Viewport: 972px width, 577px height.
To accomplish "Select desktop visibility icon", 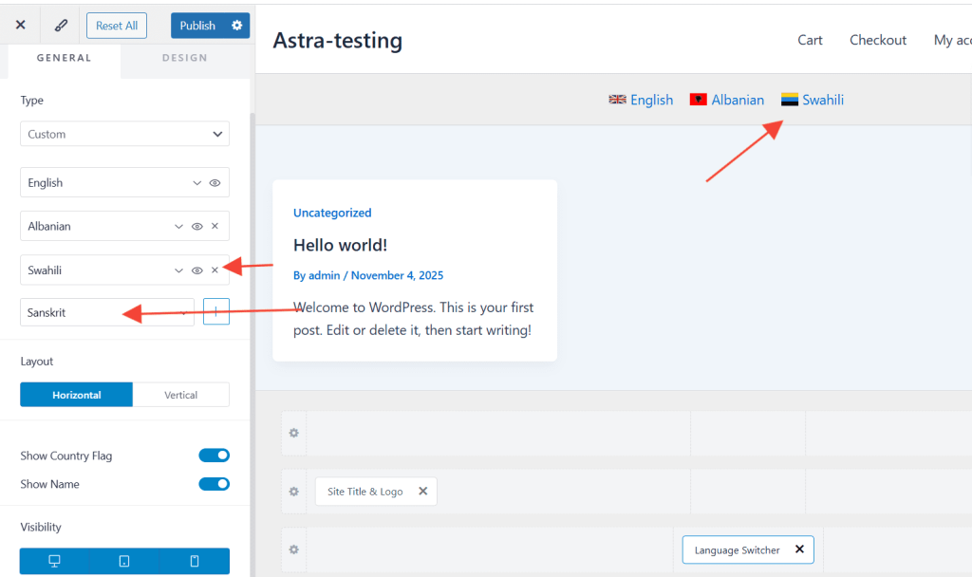I will coord(54,561).
